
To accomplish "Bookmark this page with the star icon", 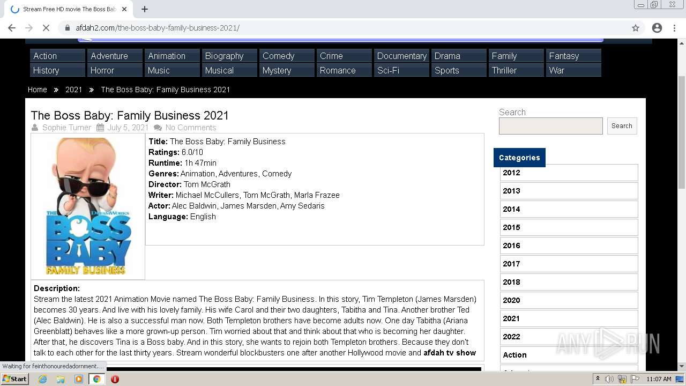I will (636, 28).
